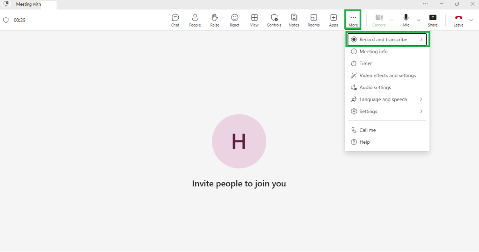Expand Mic device options arrow
This screenshot has height=252, width=479.
pos(419,21)
